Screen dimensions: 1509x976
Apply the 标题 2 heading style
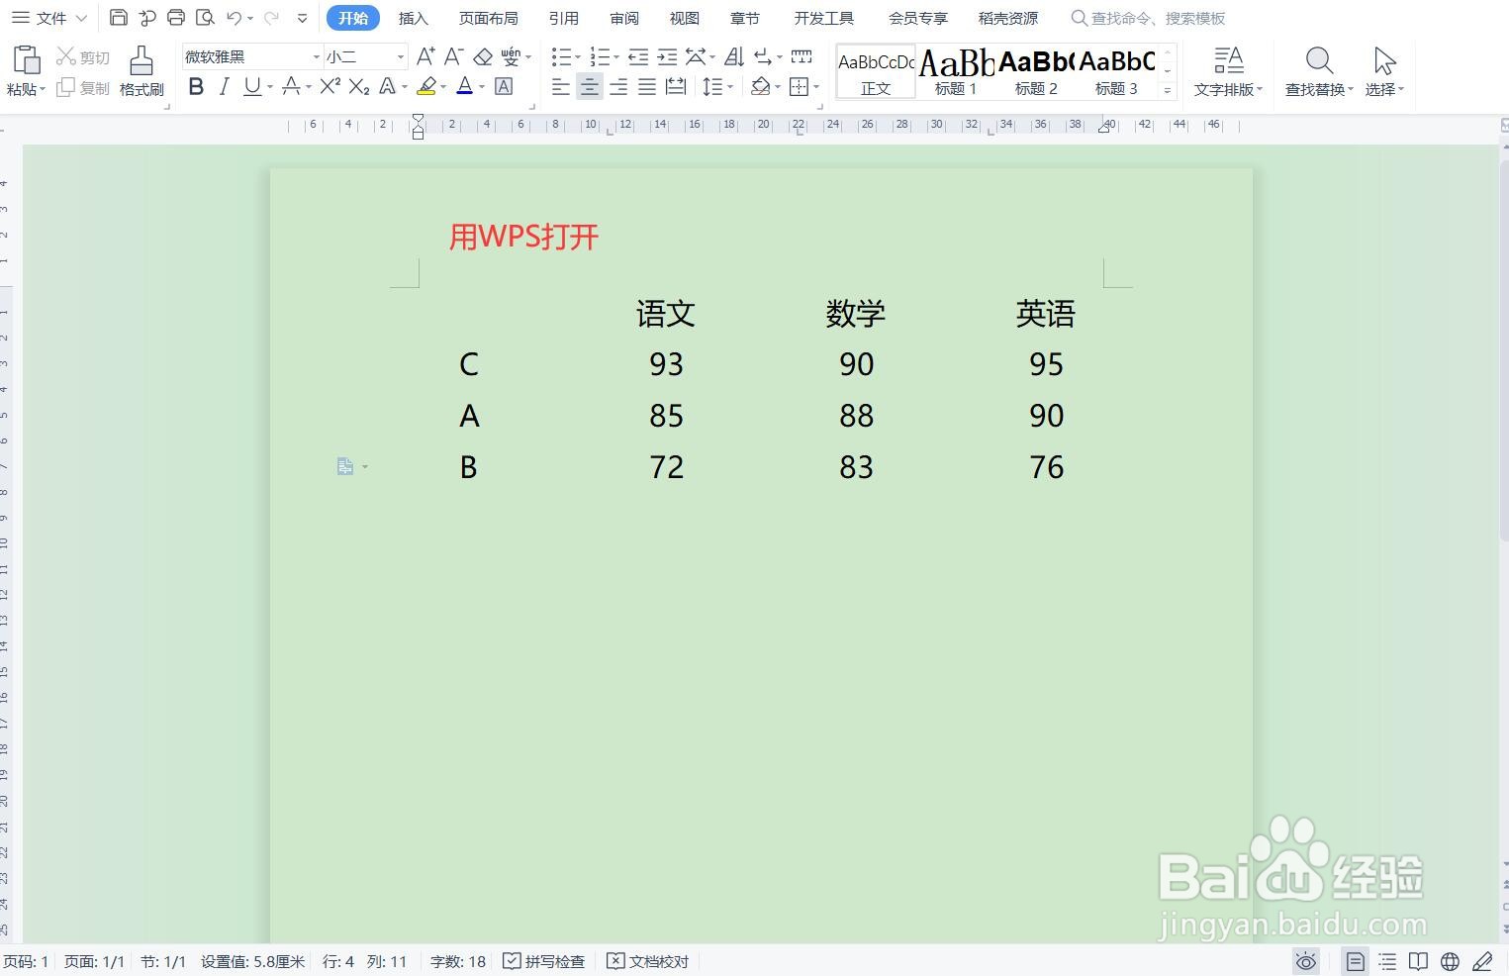[1036, 71]
